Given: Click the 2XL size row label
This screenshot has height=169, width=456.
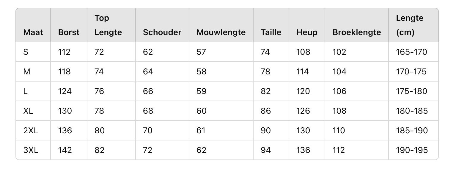Looking at the screenshot, I should (31, 130).
